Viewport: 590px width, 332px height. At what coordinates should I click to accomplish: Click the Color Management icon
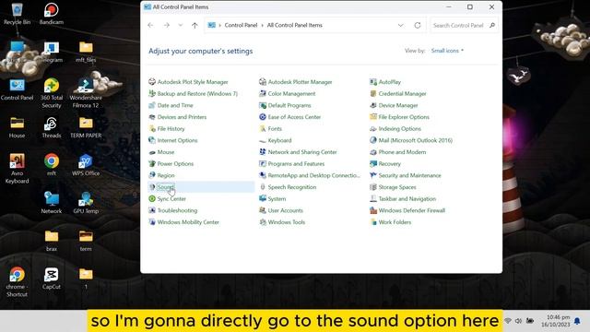pos(263,93)
